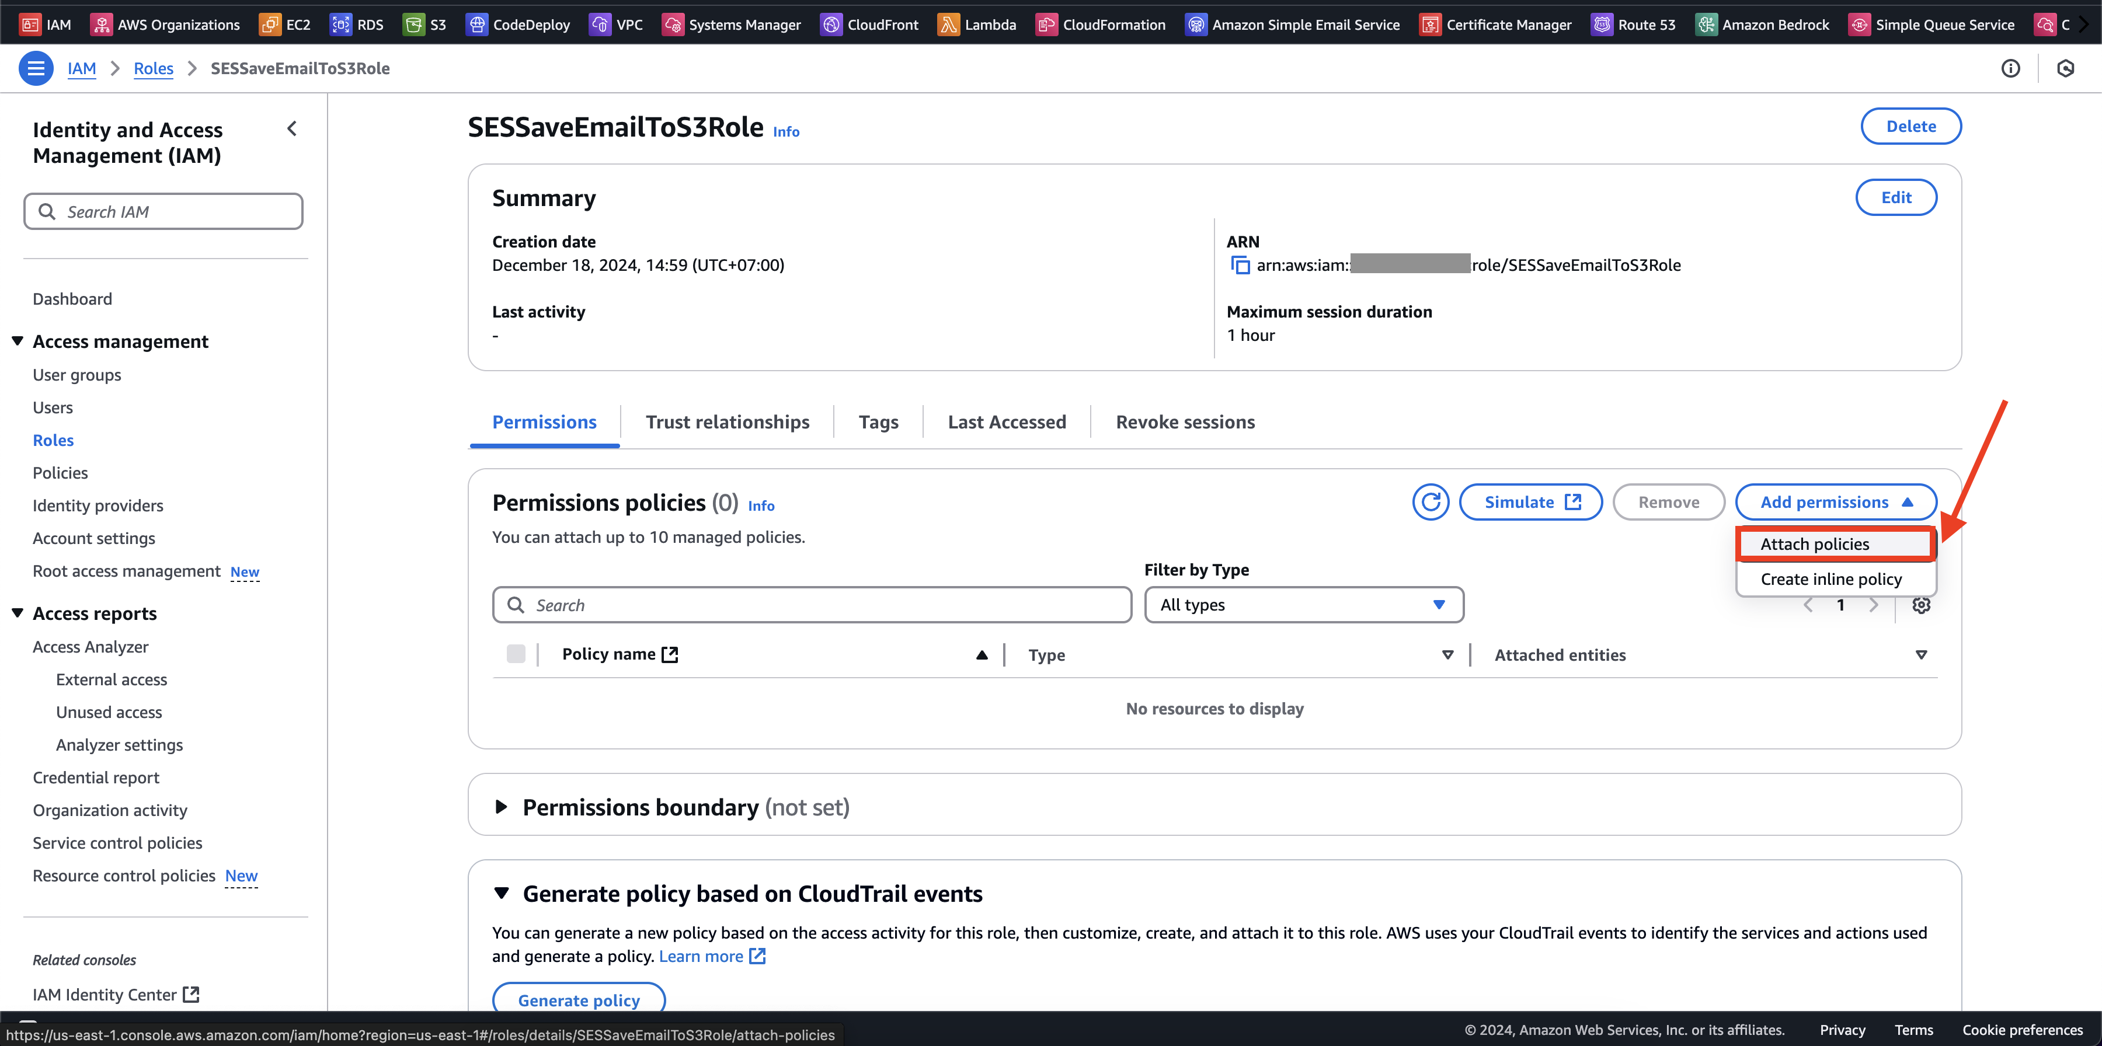Open the VPC service shortcut
Viewport: 2102px width, 1046px height.
pyautogui.click(x=616, y=25)
